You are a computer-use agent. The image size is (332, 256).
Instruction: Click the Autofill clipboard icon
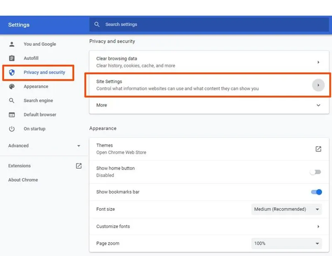tap(12, 58)
